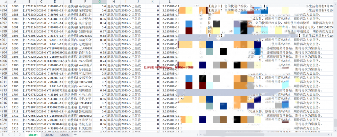Select the Sheet3 tab
The image size is (337, 137).
[x=65, y=135]
